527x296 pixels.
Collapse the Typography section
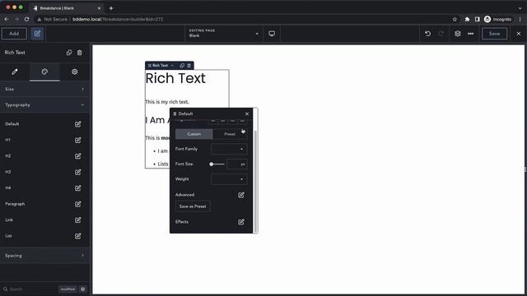point(44,105)
